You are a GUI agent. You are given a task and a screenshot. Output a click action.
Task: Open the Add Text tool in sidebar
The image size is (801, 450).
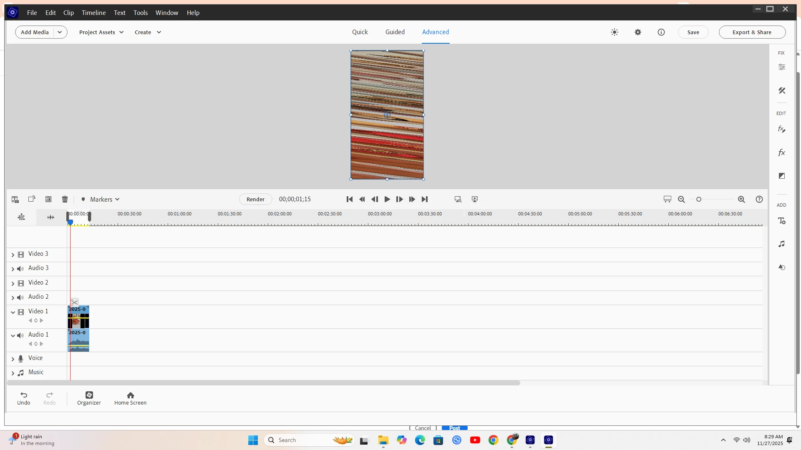[x=781, y=221]
